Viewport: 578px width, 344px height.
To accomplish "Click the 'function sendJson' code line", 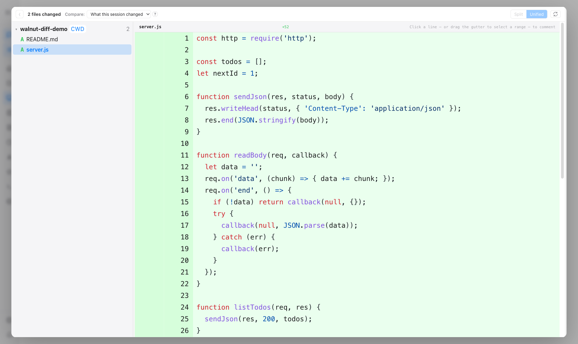I will click(x=275, y=97).
